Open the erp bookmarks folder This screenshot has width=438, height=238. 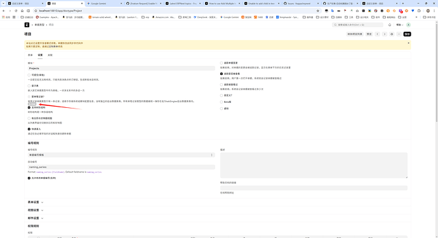click(x=145, y=17)
